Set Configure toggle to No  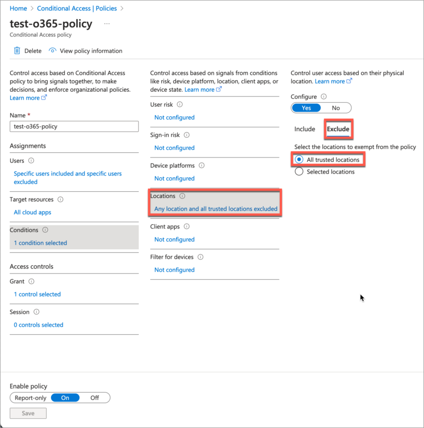point(336,108)
